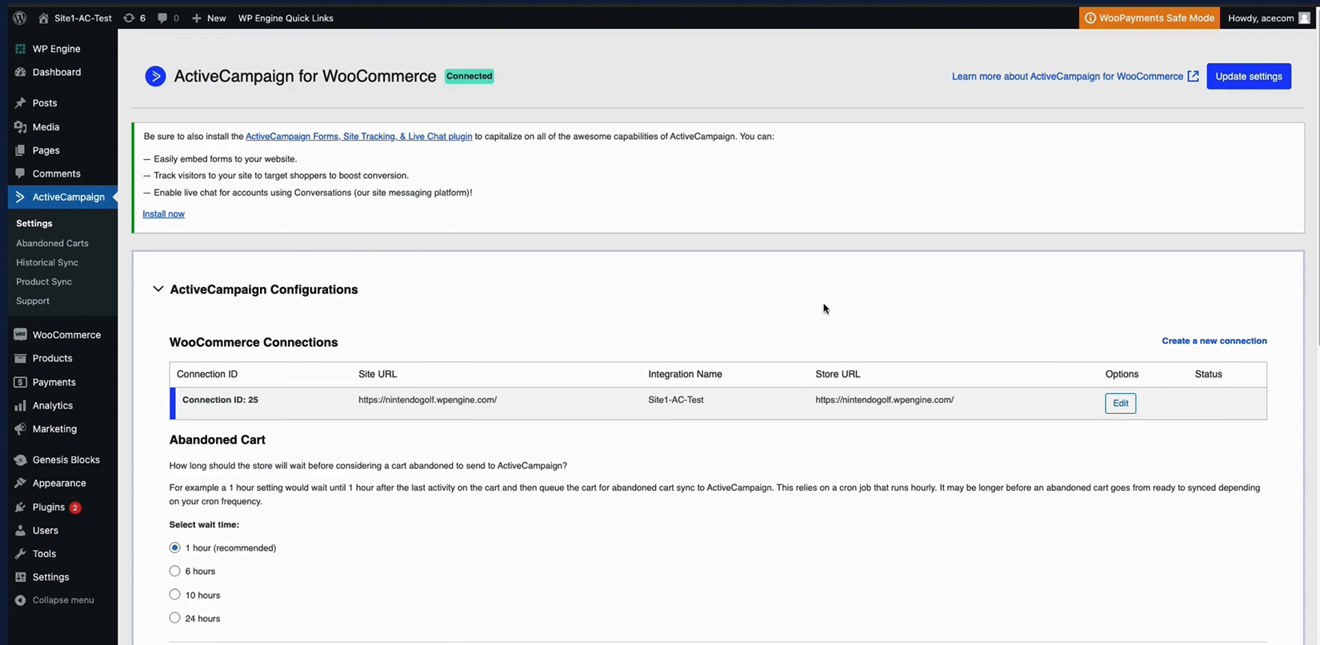This screenshot has width=1320, height=645.
Task: Click the Connected status badge
Action: (469, 76)
